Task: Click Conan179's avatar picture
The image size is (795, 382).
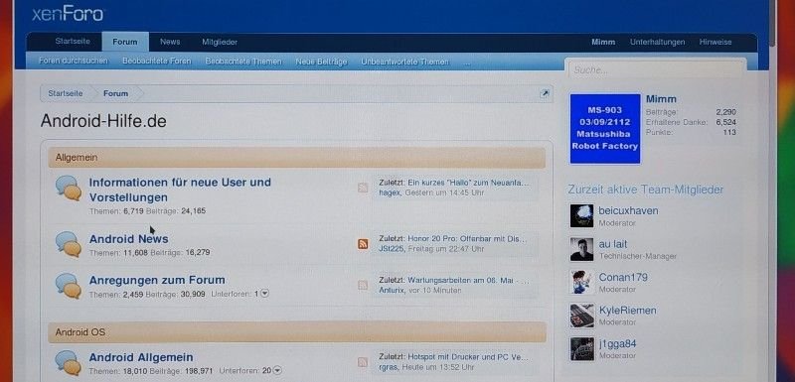Action: (x=581, y=283)
